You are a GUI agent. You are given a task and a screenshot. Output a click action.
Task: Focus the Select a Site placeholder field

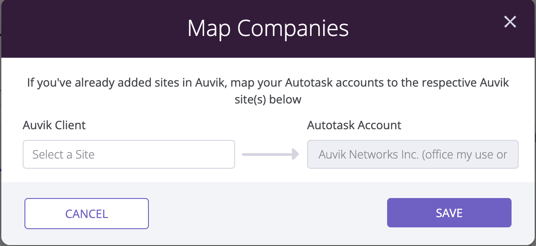click(x=129, y=155)
